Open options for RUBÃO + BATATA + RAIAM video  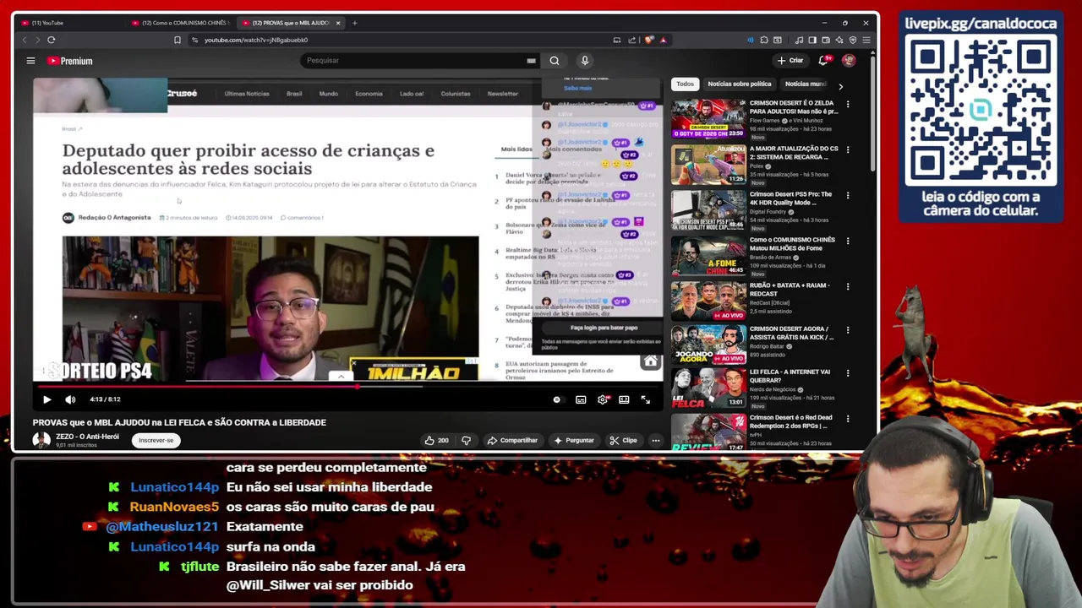848,287
